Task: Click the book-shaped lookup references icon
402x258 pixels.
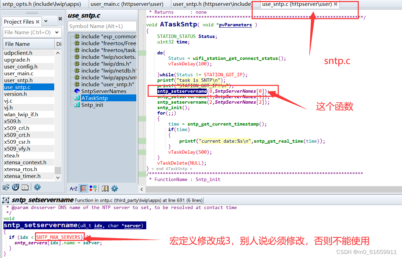Action: 106,188
